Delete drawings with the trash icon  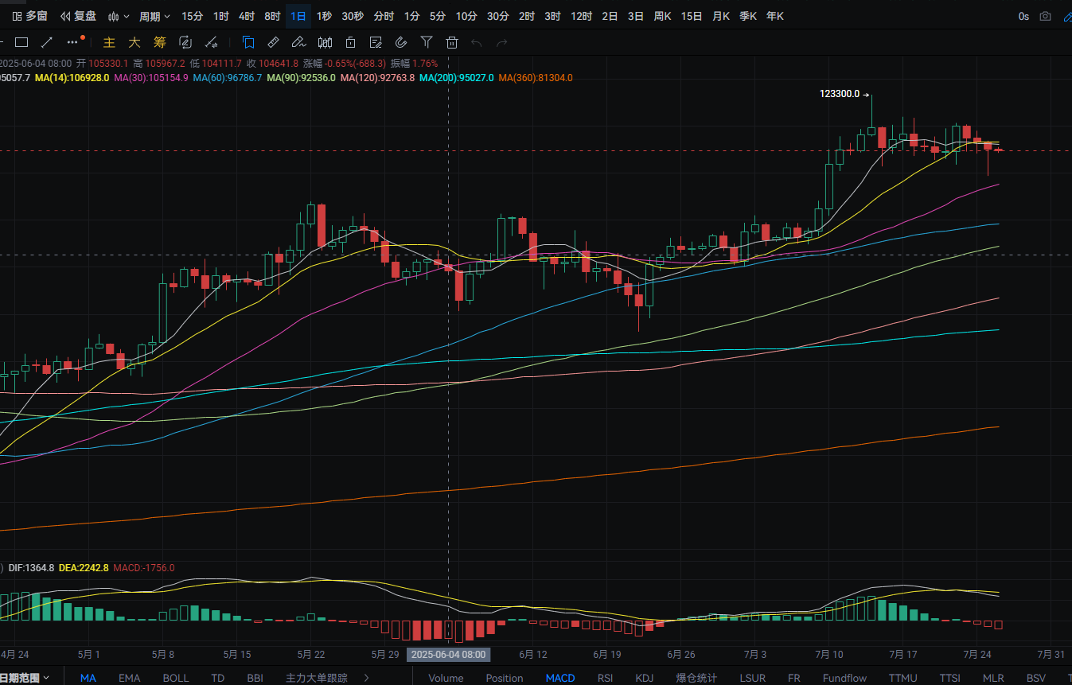click(x=452, y=42)
